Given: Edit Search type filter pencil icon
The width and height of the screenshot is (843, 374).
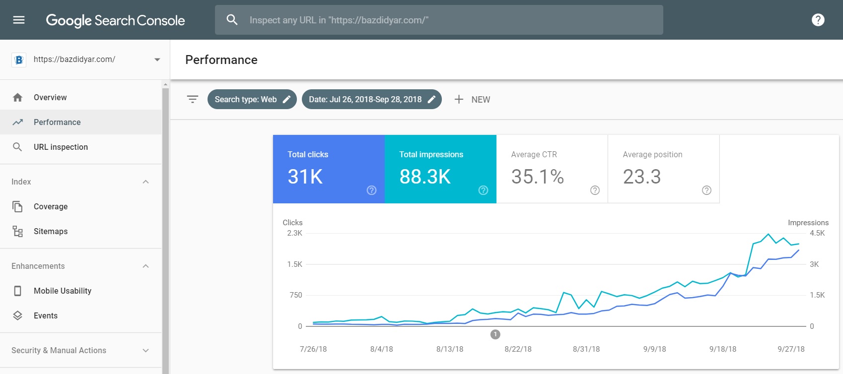Looking at the screenshot, I should click(286, 99).
